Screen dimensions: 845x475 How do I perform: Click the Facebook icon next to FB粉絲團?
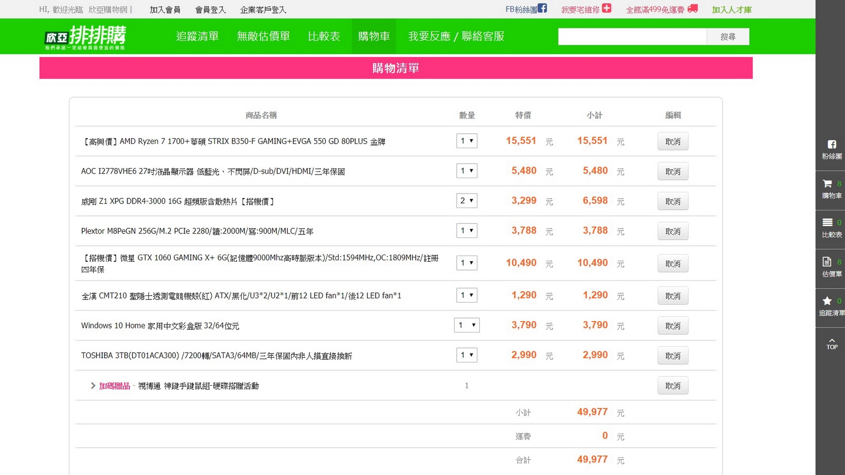click(x=542, y=8)
